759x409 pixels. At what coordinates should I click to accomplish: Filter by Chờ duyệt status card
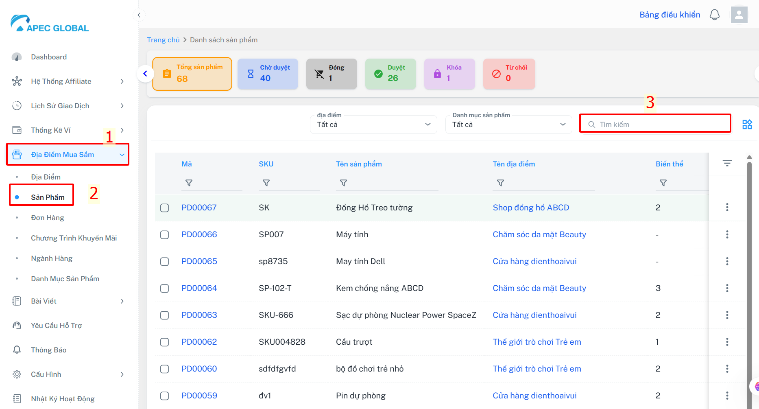pyautogui.click(x=268, y=74)
